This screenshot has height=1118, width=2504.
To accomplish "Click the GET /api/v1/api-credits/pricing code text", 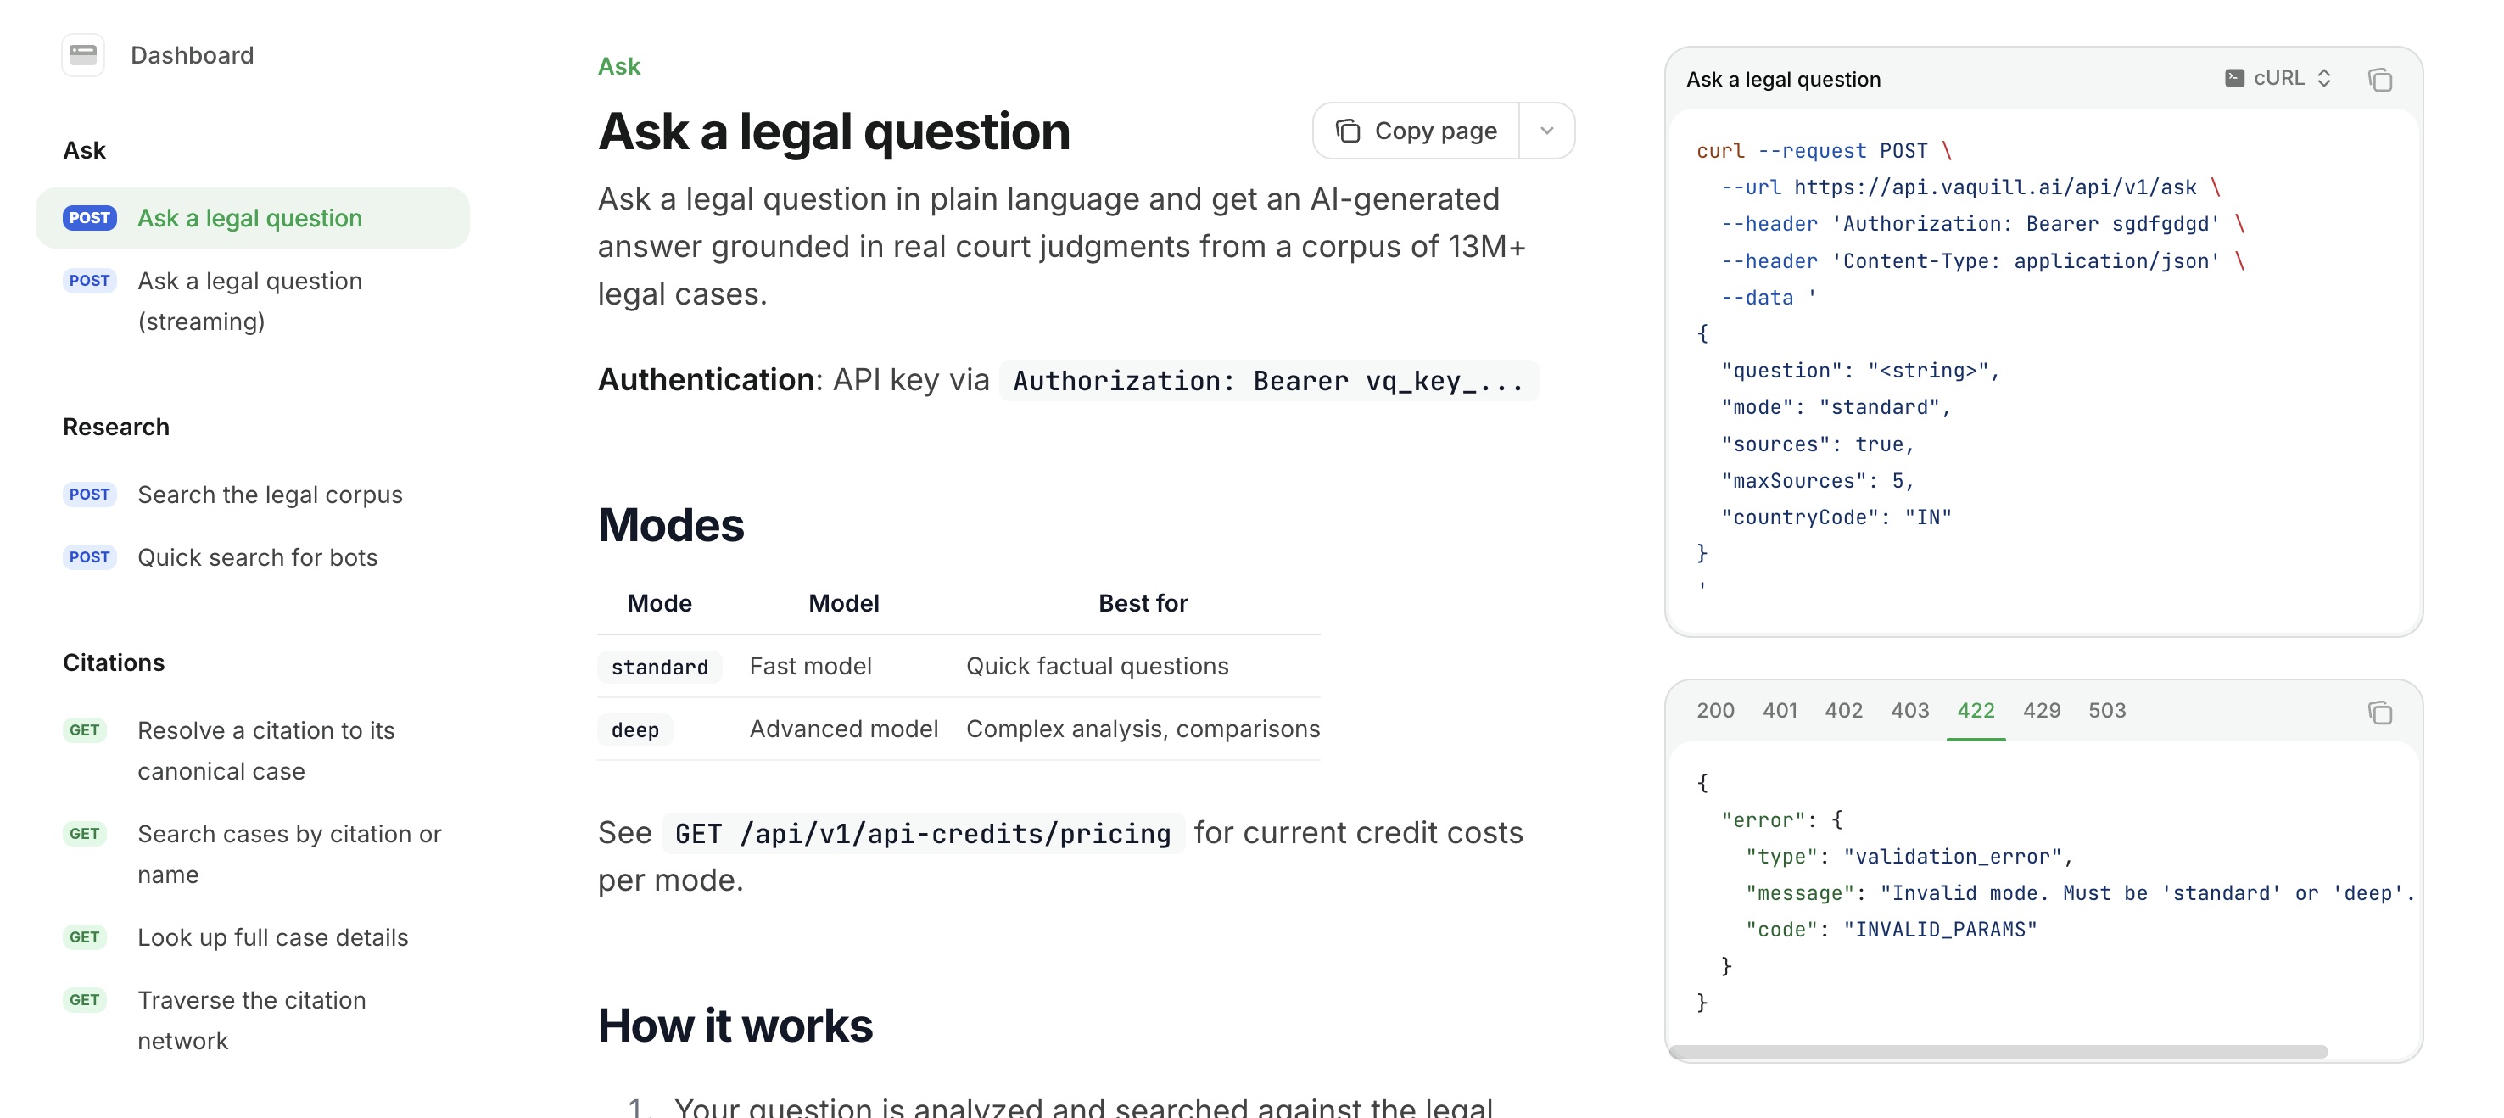I will (x=923, y=833).
